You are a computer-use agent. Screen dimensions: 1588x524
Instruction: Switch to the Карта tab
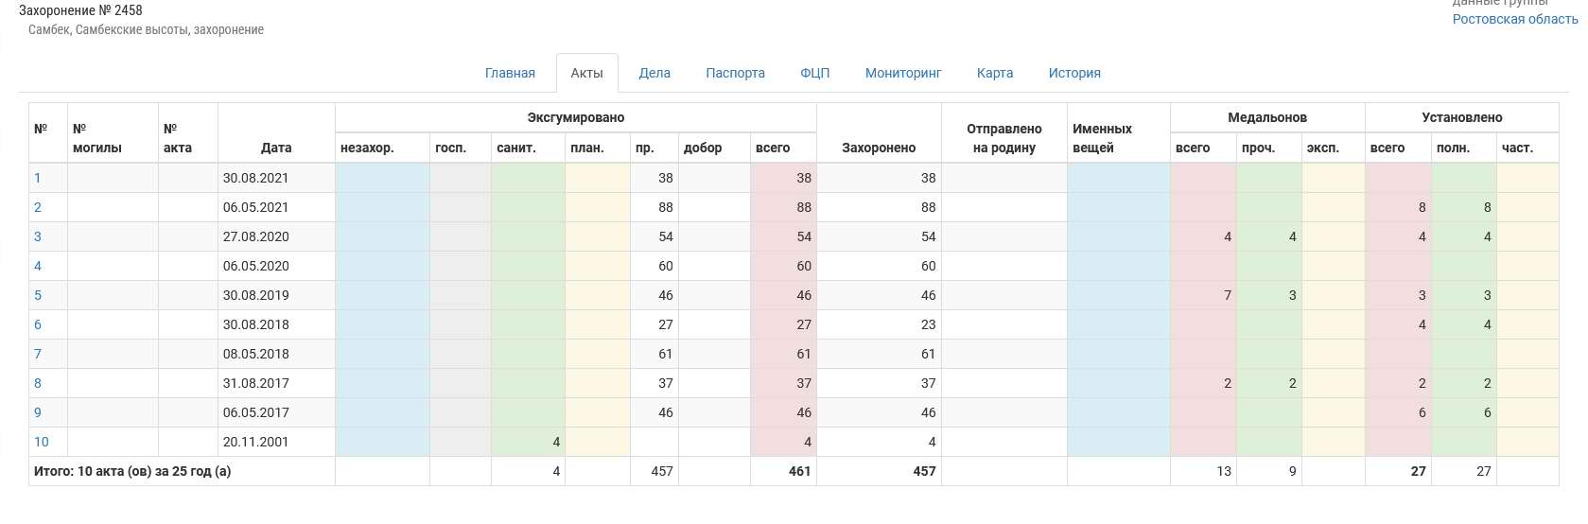[x=995, y=73]
